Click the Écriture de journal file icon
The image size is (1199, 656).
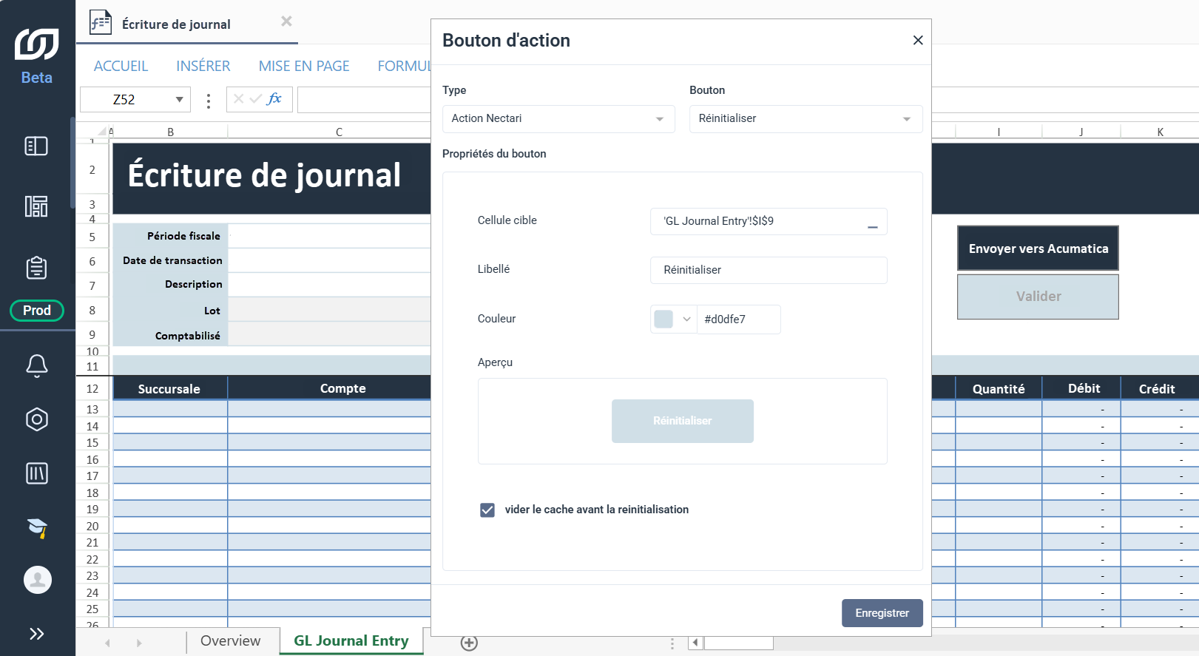[x=100, y=23]
